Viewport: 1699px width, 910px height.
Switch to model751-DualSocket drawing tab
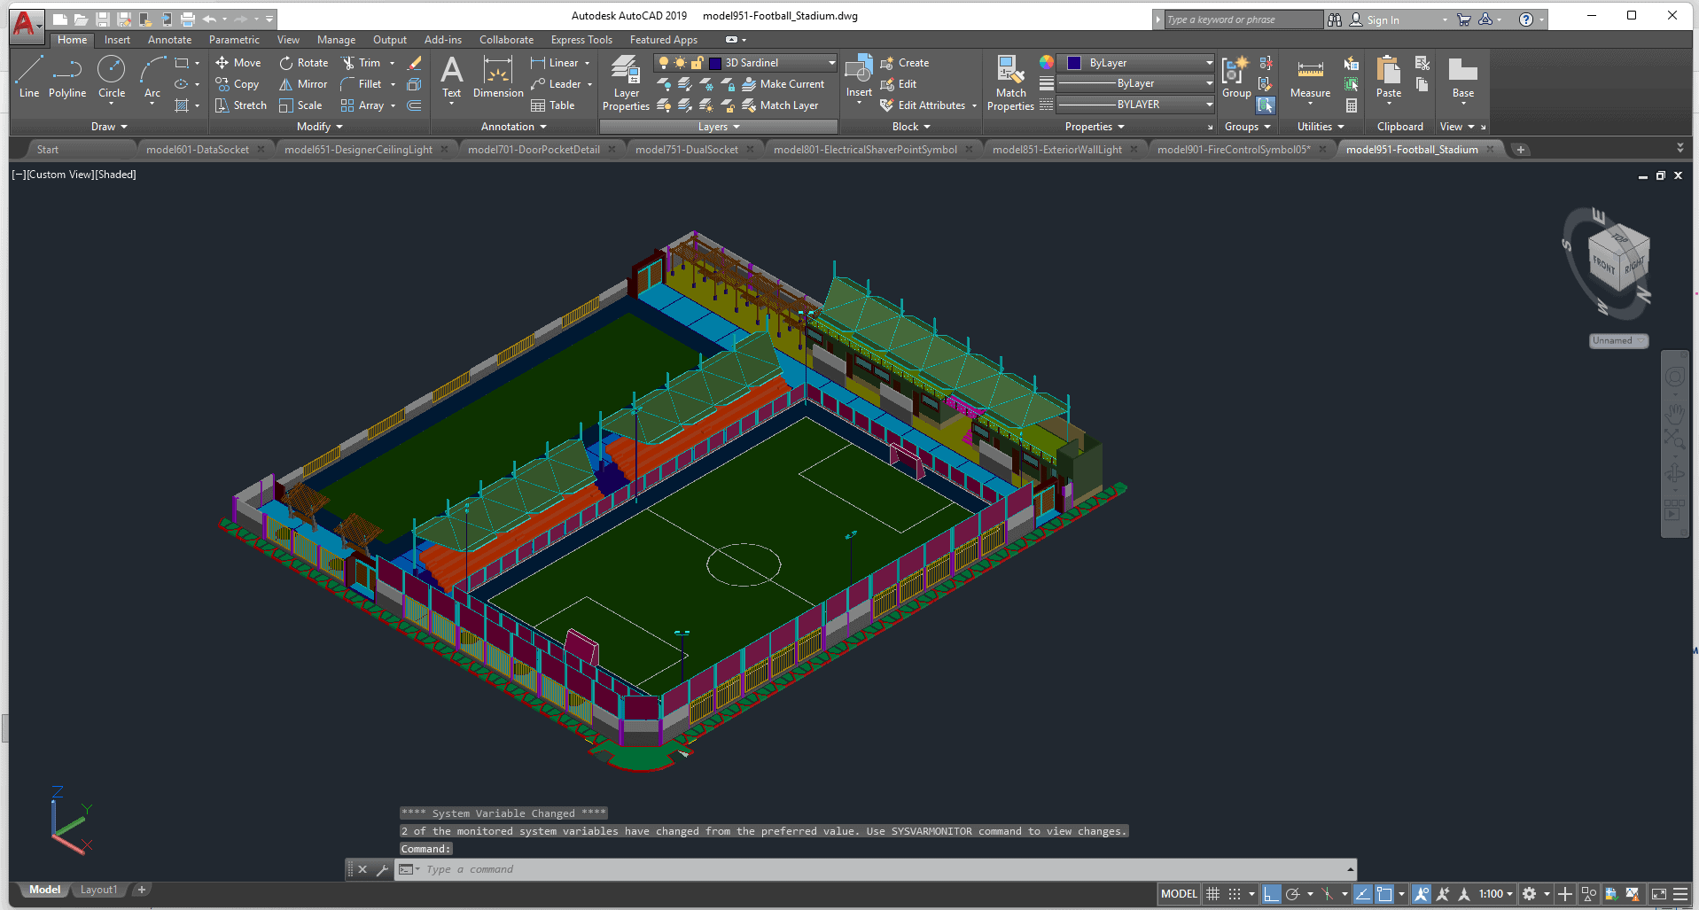click(686, 150)
